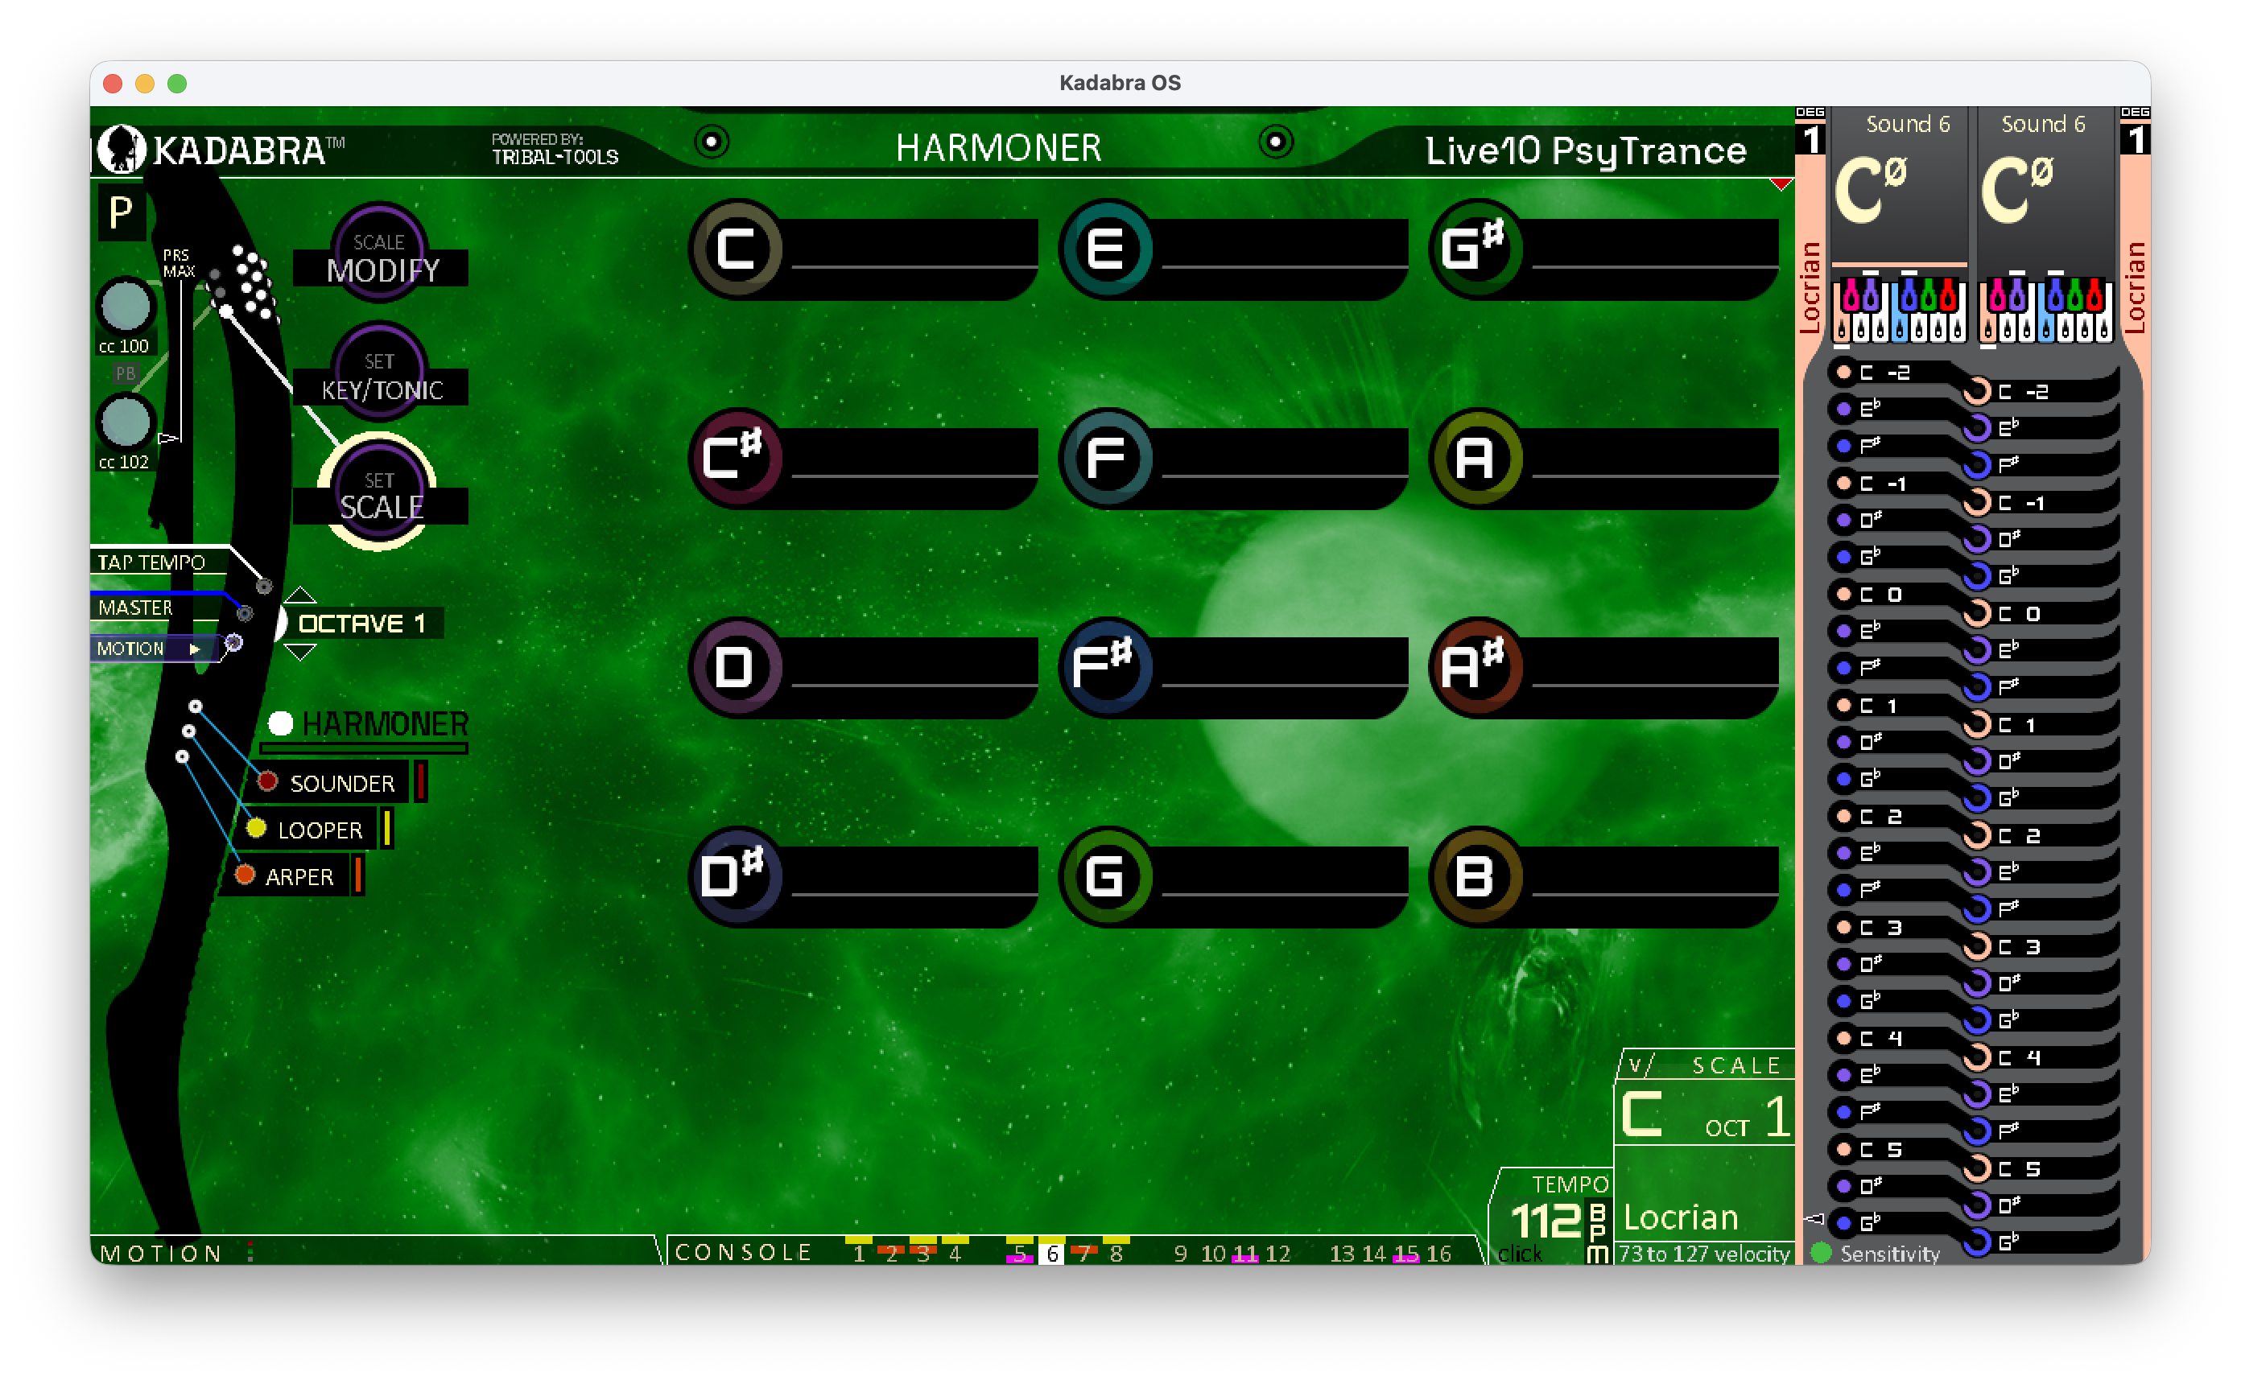Toggle the dot beside C 2
The width and height of the screenshot is (2241, 1384).
click(1843, 816)
